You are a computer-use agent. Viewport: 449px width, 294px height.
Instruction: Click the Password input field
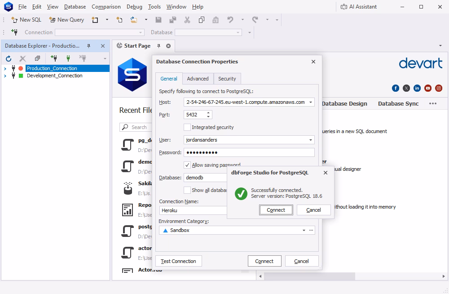pyautogui.click(x=249, y=152)
